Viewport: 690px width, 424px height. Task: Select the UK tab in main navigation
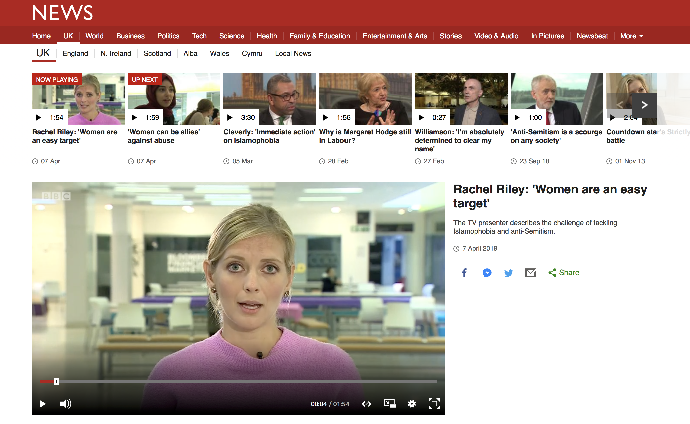(68, 36)
